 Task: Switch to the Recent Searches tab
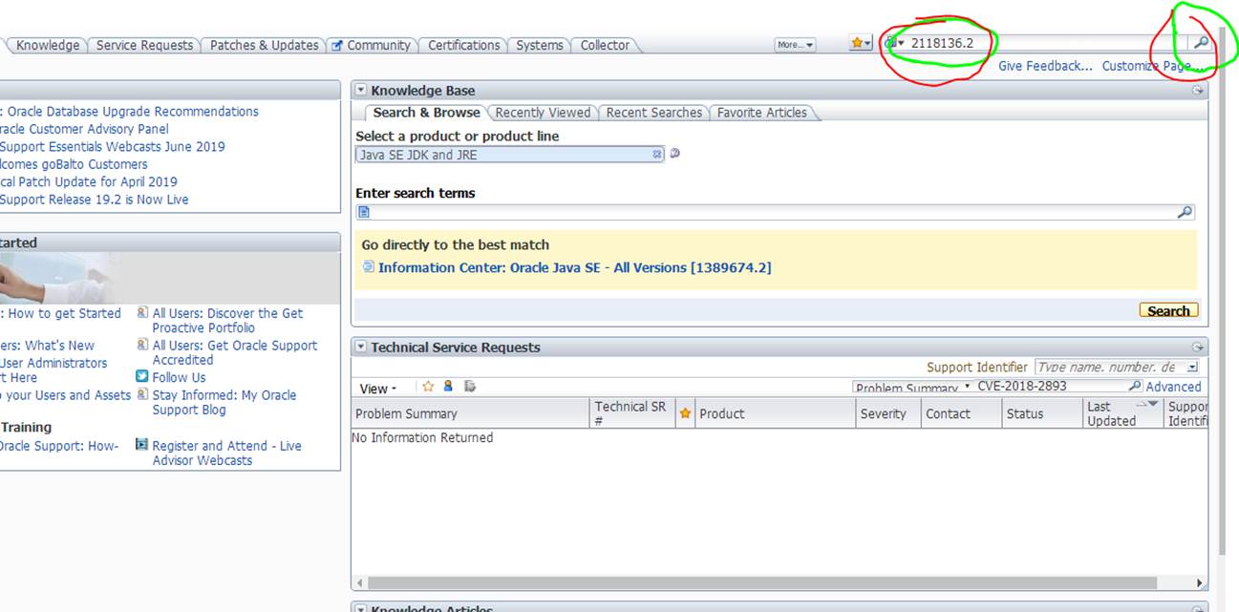coord(653,113)
